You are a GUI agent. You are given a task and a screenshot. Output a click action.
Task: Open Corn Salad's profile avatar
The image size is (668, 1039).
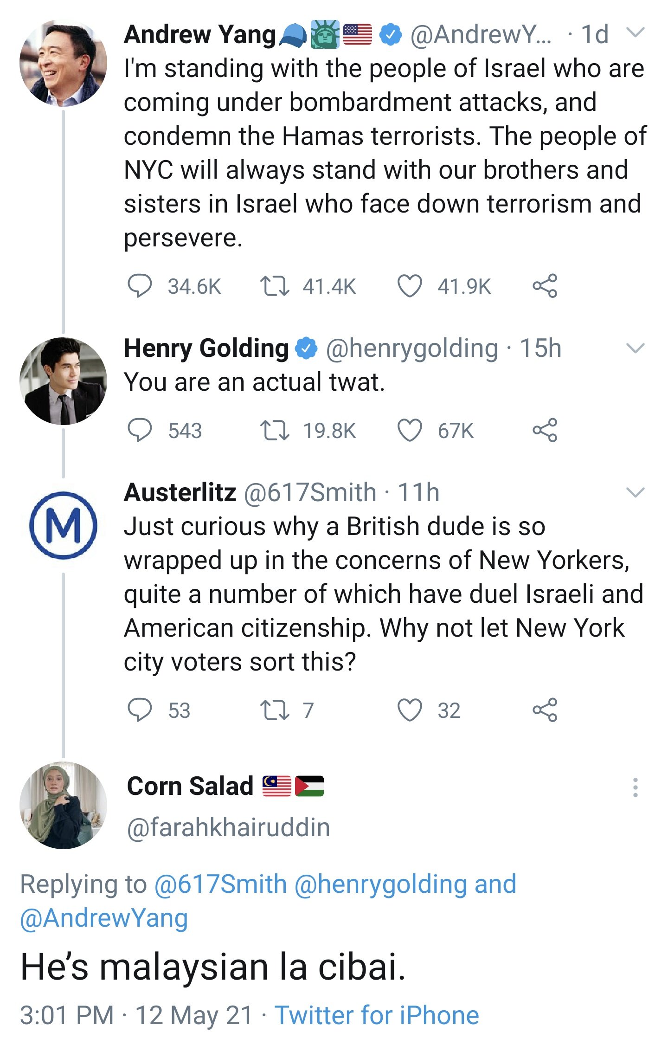tap(63, 805)
